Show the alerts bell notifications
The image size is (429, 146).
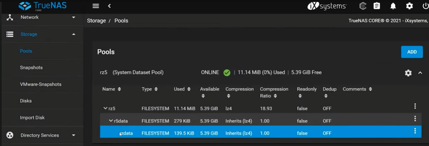tap(393, 6)
